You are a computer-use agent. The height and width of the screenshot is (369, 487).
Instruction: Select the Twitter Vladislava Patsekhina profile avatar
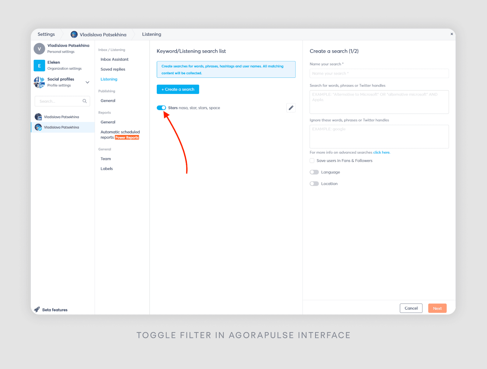coord(38,127)
